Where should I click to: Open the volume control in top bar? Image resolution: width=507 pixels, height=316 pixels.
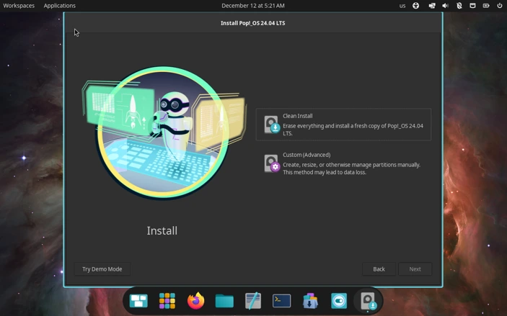pyautogui.click(x=445, y=6)
